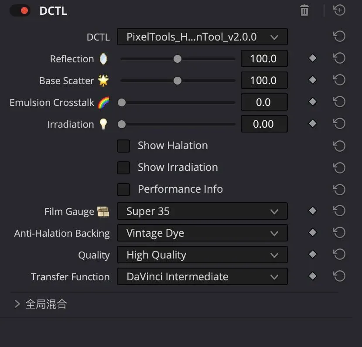Viewport: 362px width, 347px height.
Task: Open the DCTL file dropdown
Action: click(x=202, y=37)
